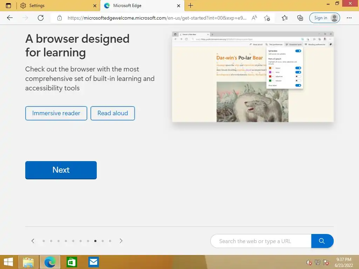Open Microsoft Store from taskbar
359x269 pixels.
click(x=72, y=262)
